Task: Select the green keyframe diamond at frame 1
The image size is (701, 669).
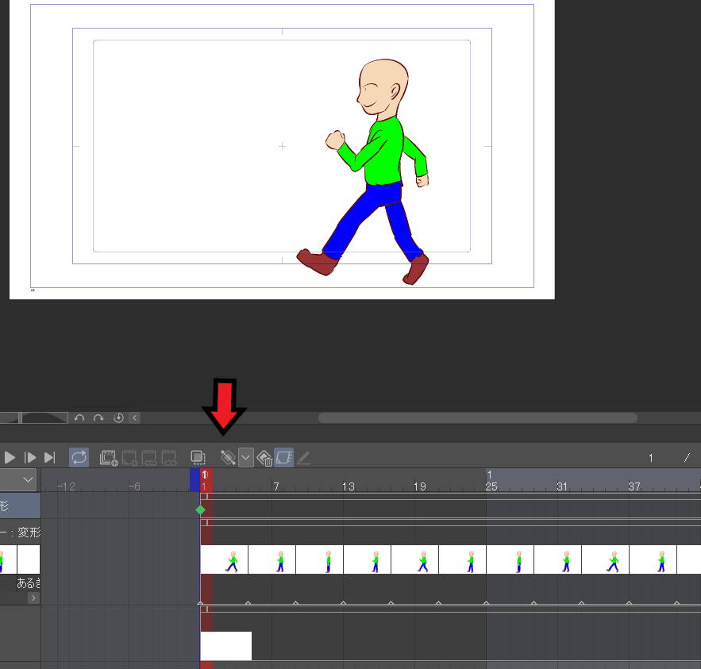Action: 200,509
